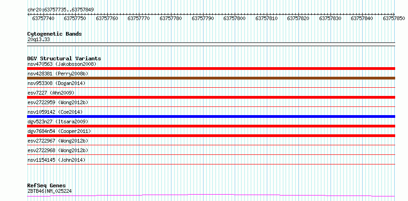Open the esv2722967 (Wong2012b) label
Viewport: 408px width, 201px height.
(x=58, y=141)
